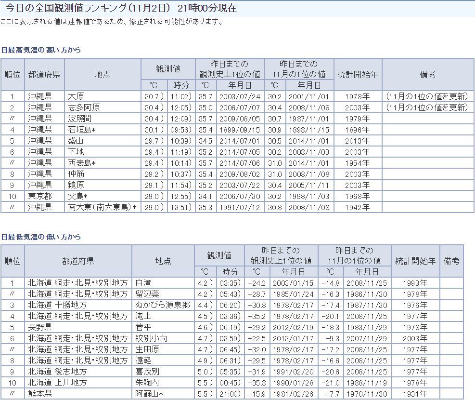Click the 11:02 observation time
This screenshot has height=400, width=475.
181,96
